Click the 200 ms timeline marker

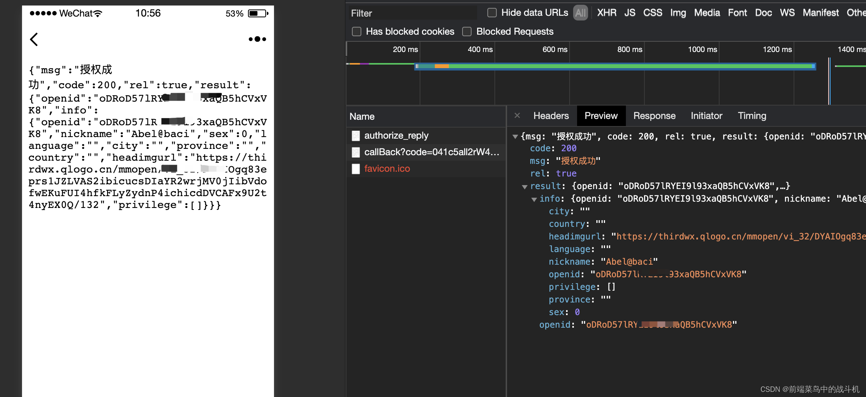click(405, 50)
